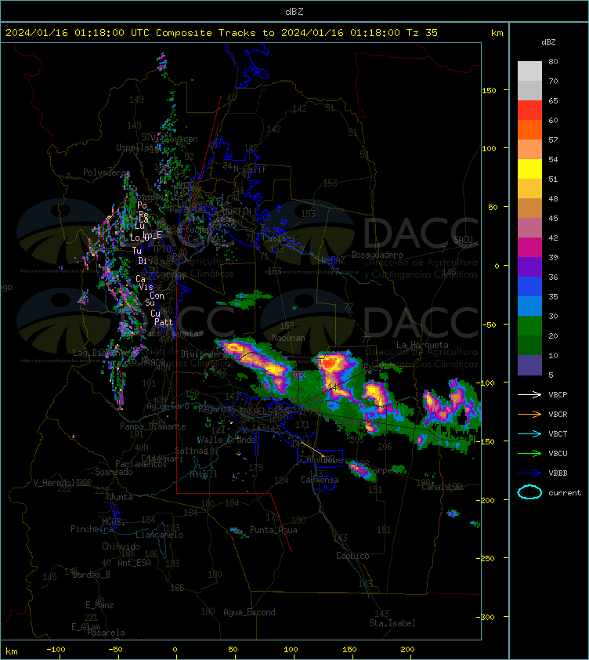Select the slate 5-10 dBZ legend swatch

point(529,365)
